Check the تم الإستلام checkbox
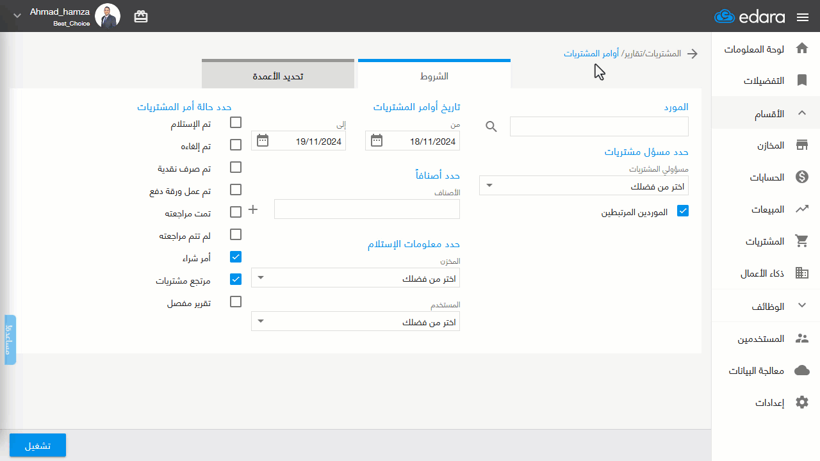 [236, 122]
